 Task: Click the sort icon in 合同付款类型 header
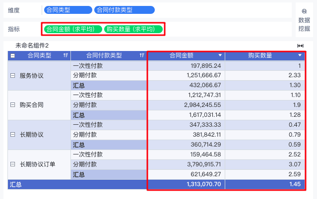click(142, 56)
